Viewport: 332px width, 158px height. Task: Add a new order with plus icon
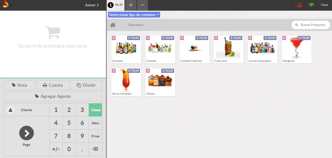pos(131,5)
